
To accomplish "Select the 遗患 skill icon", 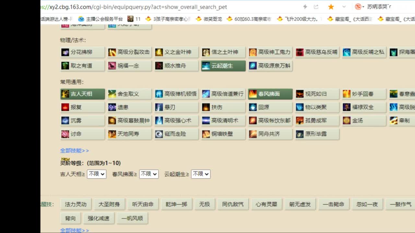I will point(112,107).
